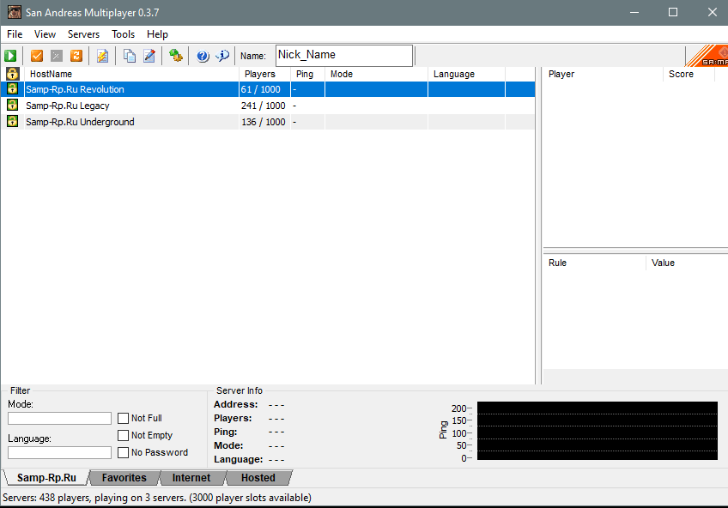Open the Tools menu
This screenshot has height=508, width=728.
tap(123, 34)
